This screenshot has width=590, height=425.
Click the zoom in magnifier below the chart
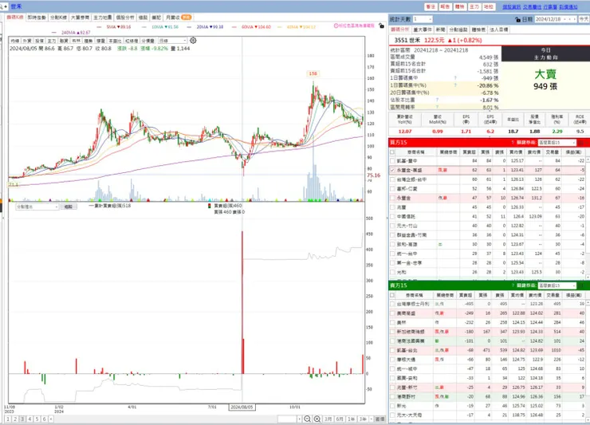[317, 419]
